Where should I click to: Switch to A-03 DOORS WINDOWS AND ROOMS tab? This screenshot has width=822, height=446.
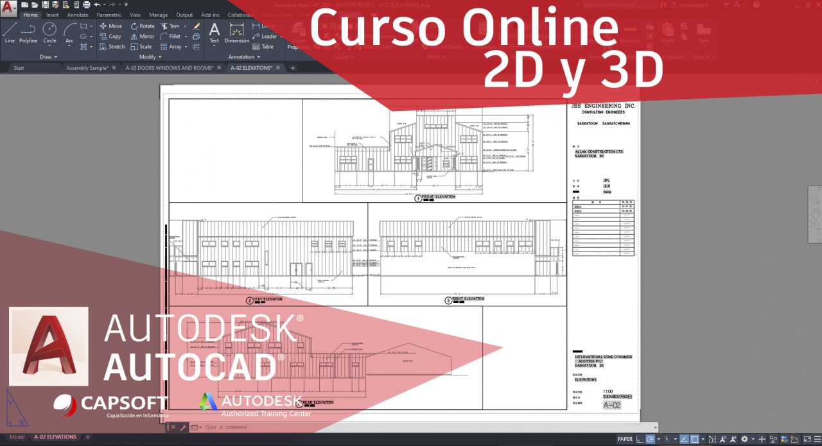pyautogui.click(x=173, y=67)
